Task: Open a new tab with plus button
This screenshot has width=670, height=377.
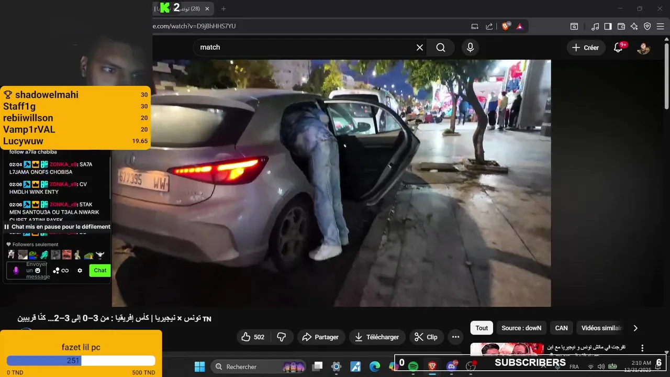Action: pyautogui.click(x=224, y=9)
